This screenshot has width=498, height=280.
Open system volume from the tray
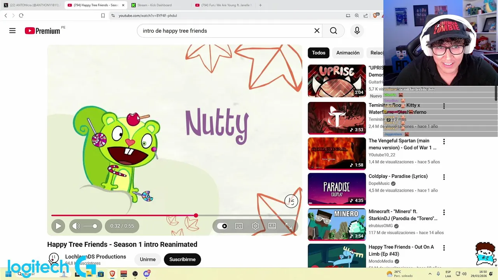(464, 274)
